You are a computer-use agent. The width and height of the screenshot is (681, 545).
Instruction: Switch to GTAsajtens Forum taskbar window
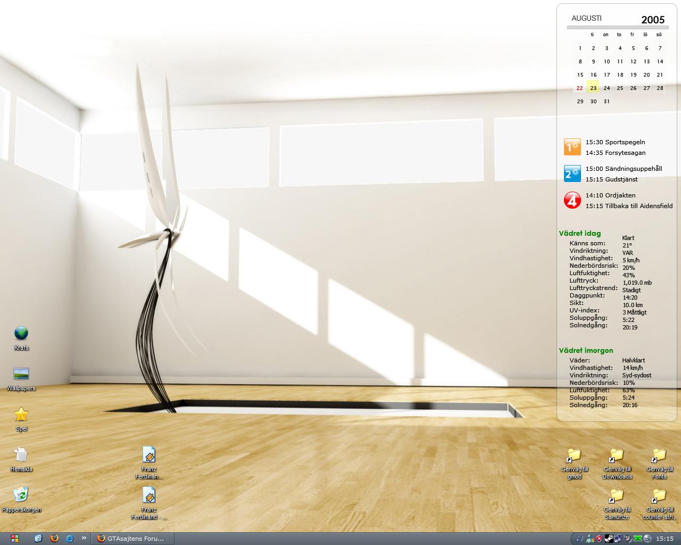133,538
